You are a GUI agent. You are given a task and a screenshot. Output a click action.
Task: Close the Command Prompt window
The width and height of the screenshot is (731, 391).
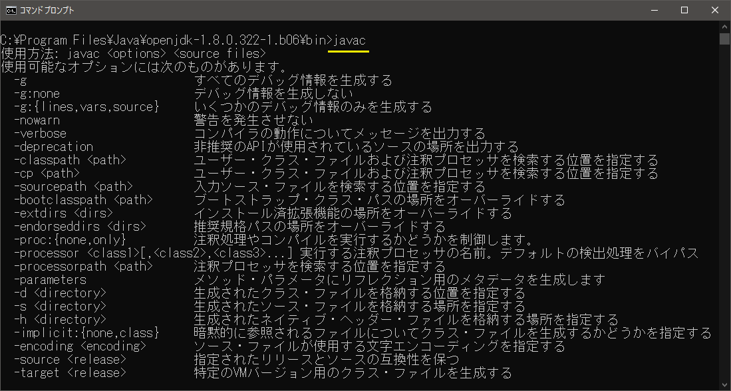click(x=715, y=10)
